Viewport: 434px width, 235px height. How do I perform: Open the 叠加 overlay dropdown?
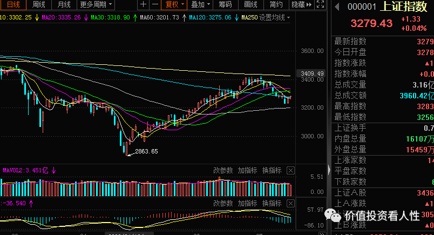200,4
